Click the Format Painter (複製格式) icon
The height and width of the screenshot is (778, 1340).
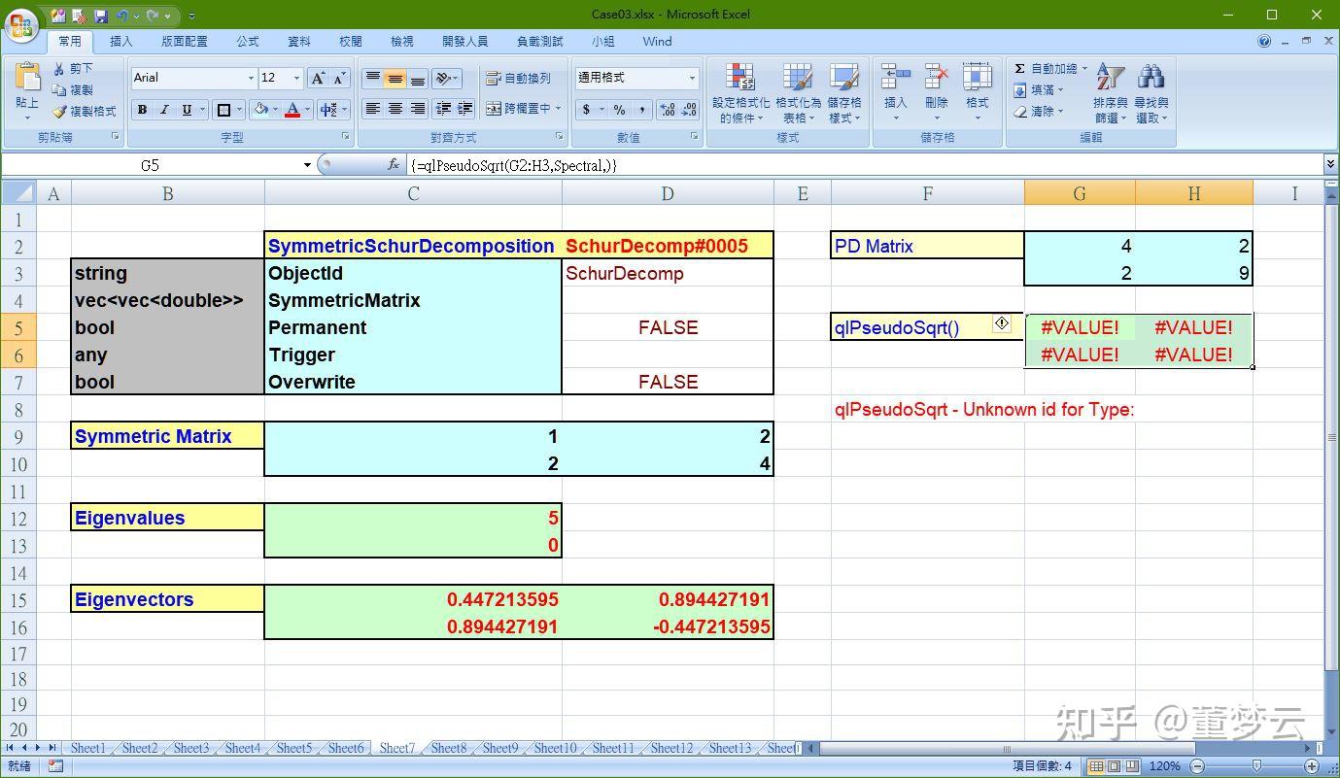coord(56,110)
